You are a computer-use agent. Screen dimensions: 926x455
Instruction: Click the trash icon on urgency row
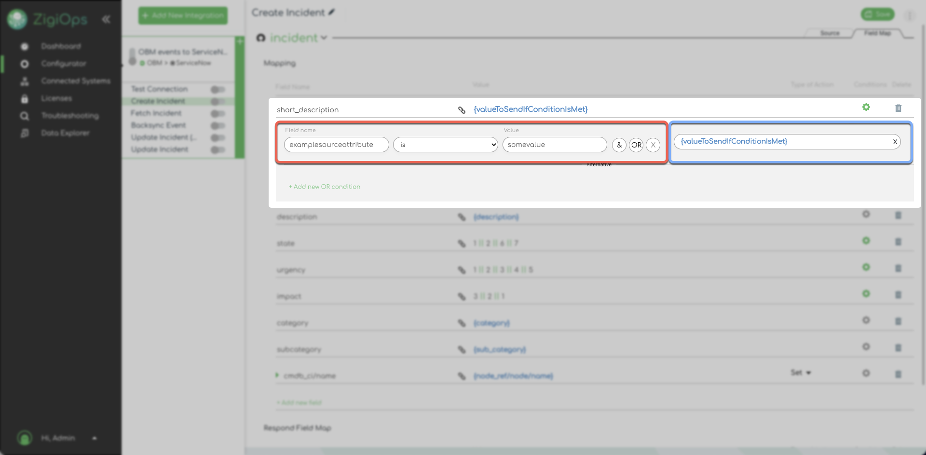pos(898,268)
